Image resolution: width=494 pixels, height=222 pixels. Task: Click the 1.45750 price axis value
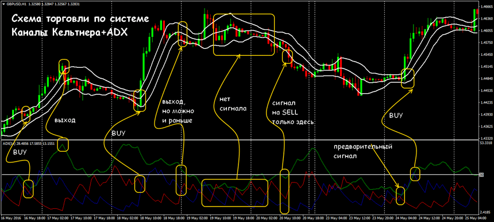click(x=487, y=43)
